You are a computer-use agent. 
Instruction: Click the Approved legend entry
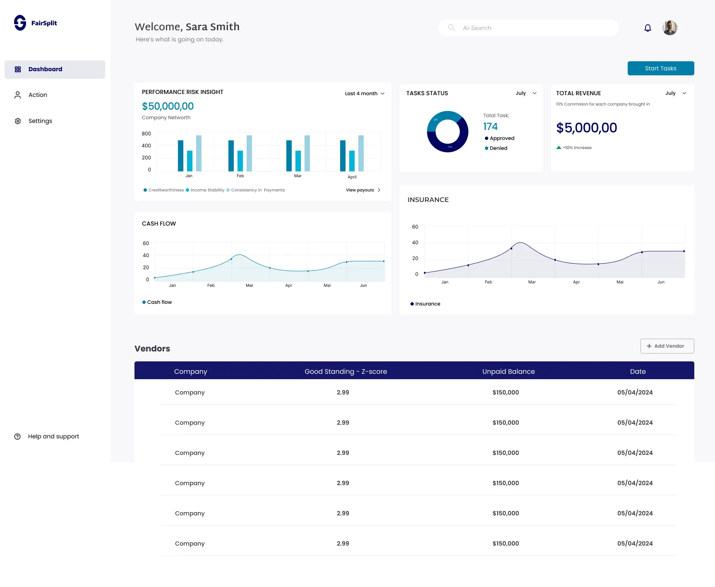click(x=499, y=138)
